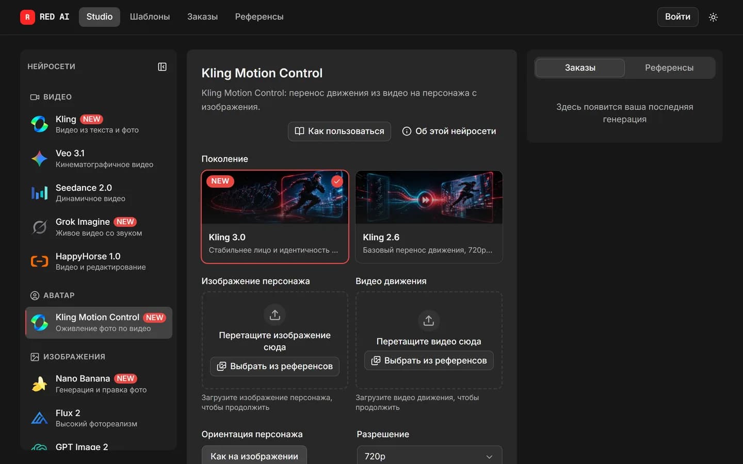Click the Здесь появится ваша последняя генерация text
The image size is (743, 464).
tap(624, 113)
